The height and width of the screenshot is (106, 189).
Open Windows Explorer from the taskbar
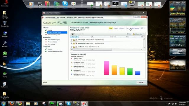point(28,103)
